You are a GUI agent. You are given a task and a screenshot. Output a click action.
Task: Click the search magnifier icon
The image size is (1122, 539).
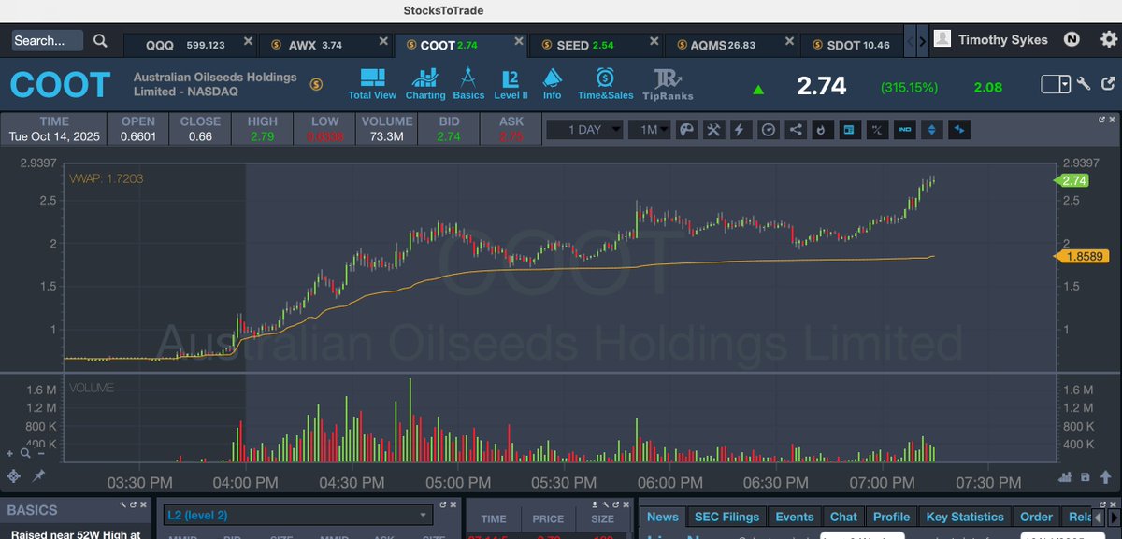[100, 41]
